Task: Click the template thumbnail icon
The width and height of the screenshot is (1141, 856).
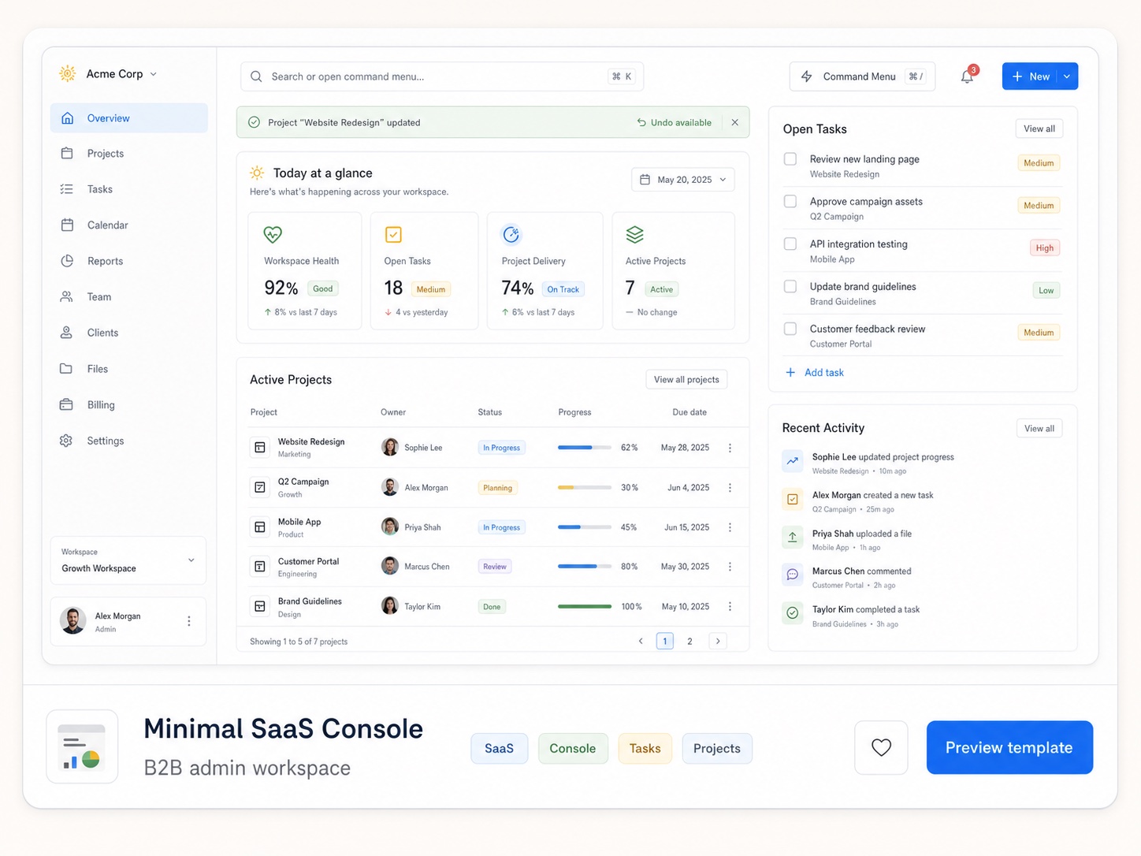Action: 82,746
